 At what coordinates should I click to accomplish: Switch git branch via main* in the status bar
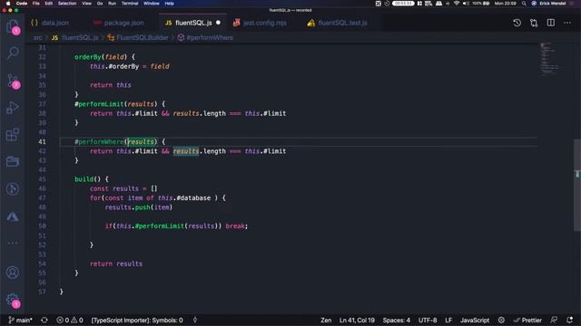(x=20, y=320)
